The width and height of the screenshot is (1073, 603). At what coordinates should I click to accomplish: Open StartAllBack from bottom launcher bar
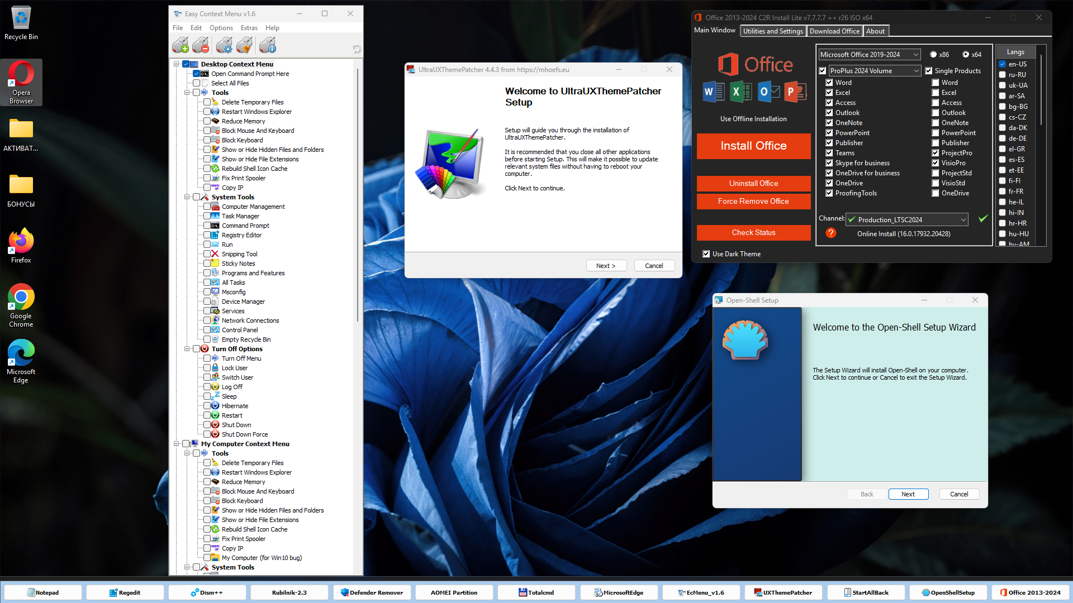coord(866,592)
